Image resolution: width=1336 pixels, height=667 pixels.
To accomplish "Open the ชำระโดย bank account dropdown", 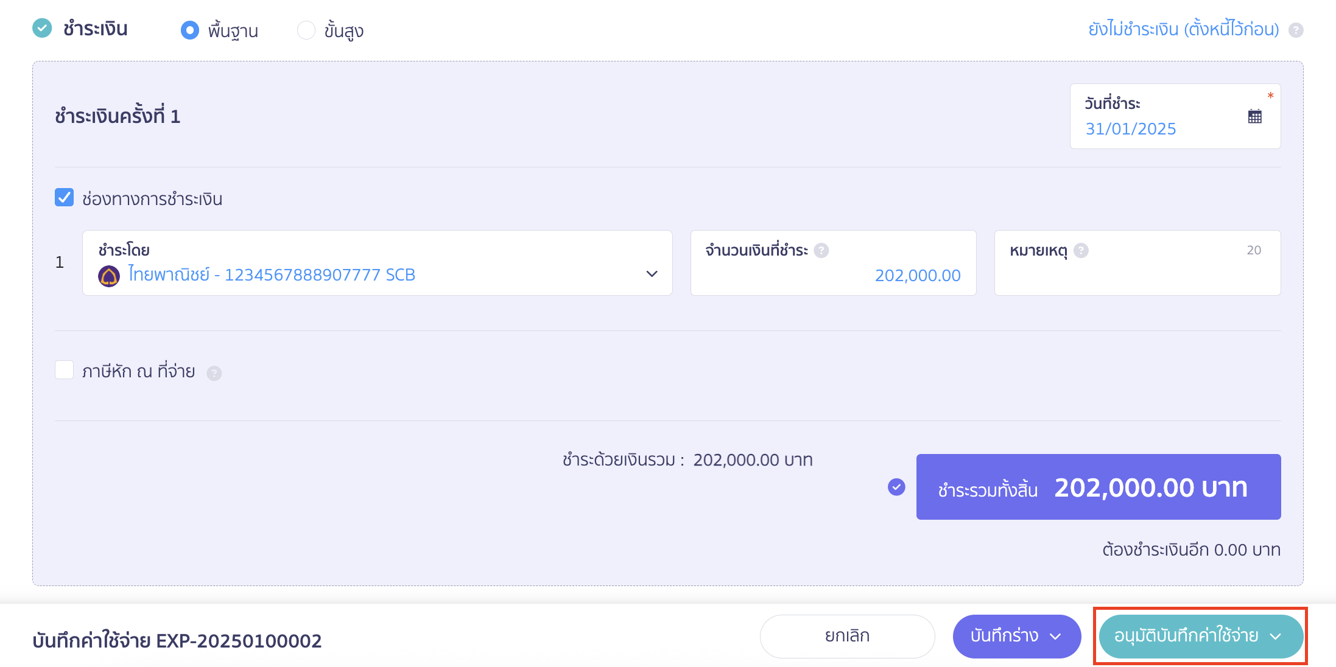I will point(378,263).
